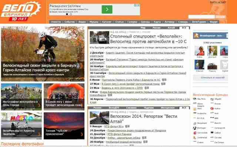Viewport: 237px width, 147px height.
Task: Open the 30 Сентября news link
Action: coord(138,75)
